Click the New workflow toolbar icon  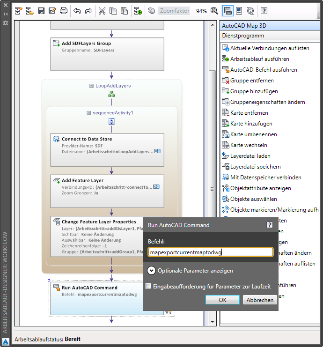pyautogui.click(x=19, y=11)
